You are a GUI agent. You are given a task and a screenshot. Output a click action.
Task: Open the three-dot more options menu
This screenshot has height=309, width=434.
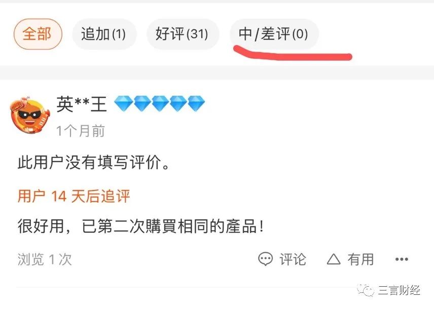tap(402, 259)
